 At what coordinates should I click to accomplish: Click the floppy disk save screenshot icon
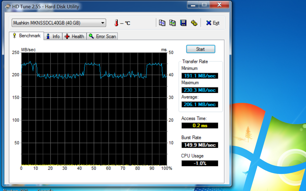point(183,23)
